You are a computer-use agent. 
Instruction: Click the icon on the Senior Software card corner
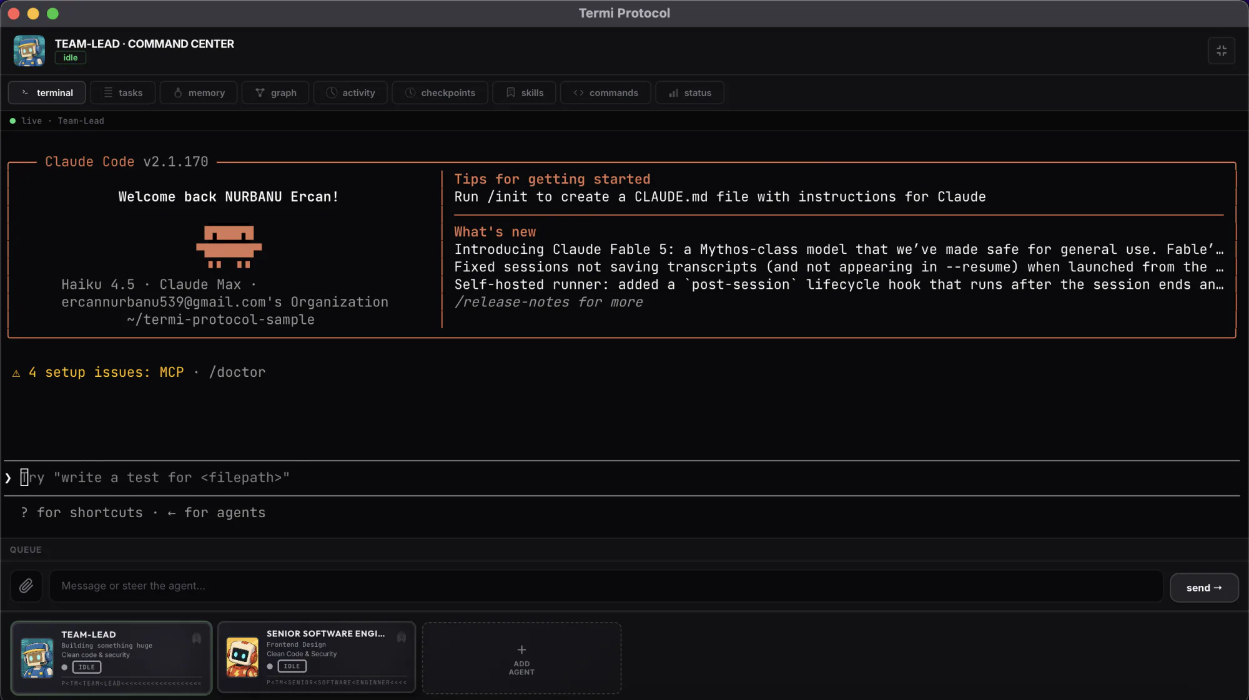point(402,637)
